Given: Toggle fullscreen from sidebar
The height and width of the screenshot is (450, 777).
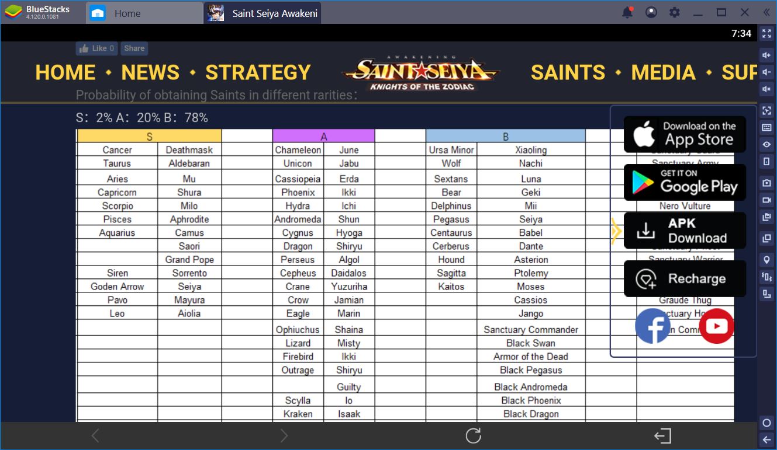Looking at the screenshot, I should coord(766,33).
